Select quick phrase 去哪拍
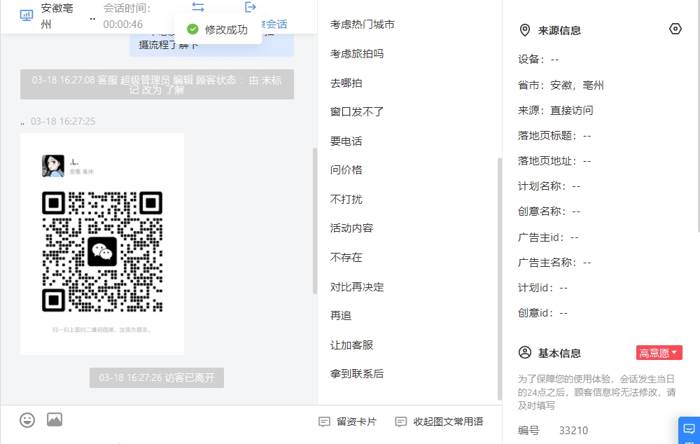 click(346, 83)
